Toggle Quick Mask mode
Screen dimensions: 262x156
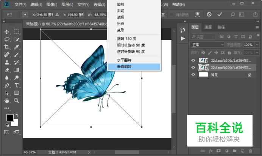point(7,132)
